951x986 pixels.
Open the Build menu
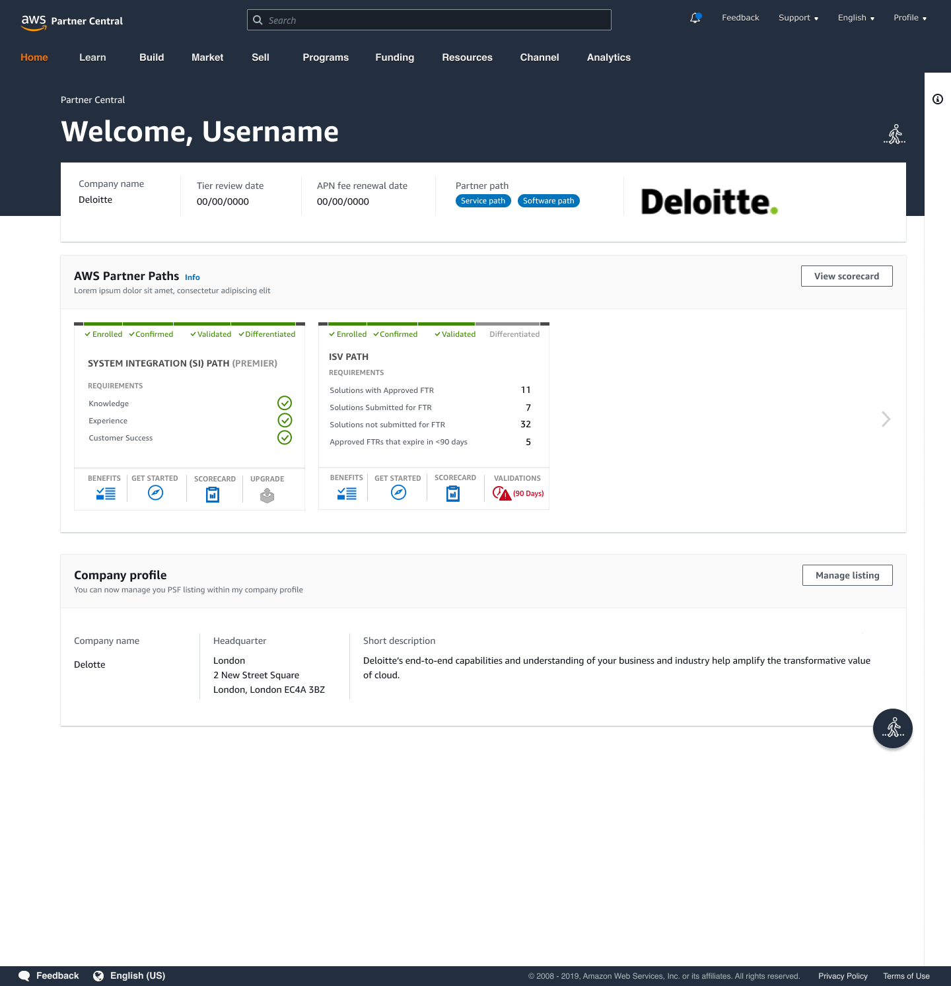[x=152, y=57]
